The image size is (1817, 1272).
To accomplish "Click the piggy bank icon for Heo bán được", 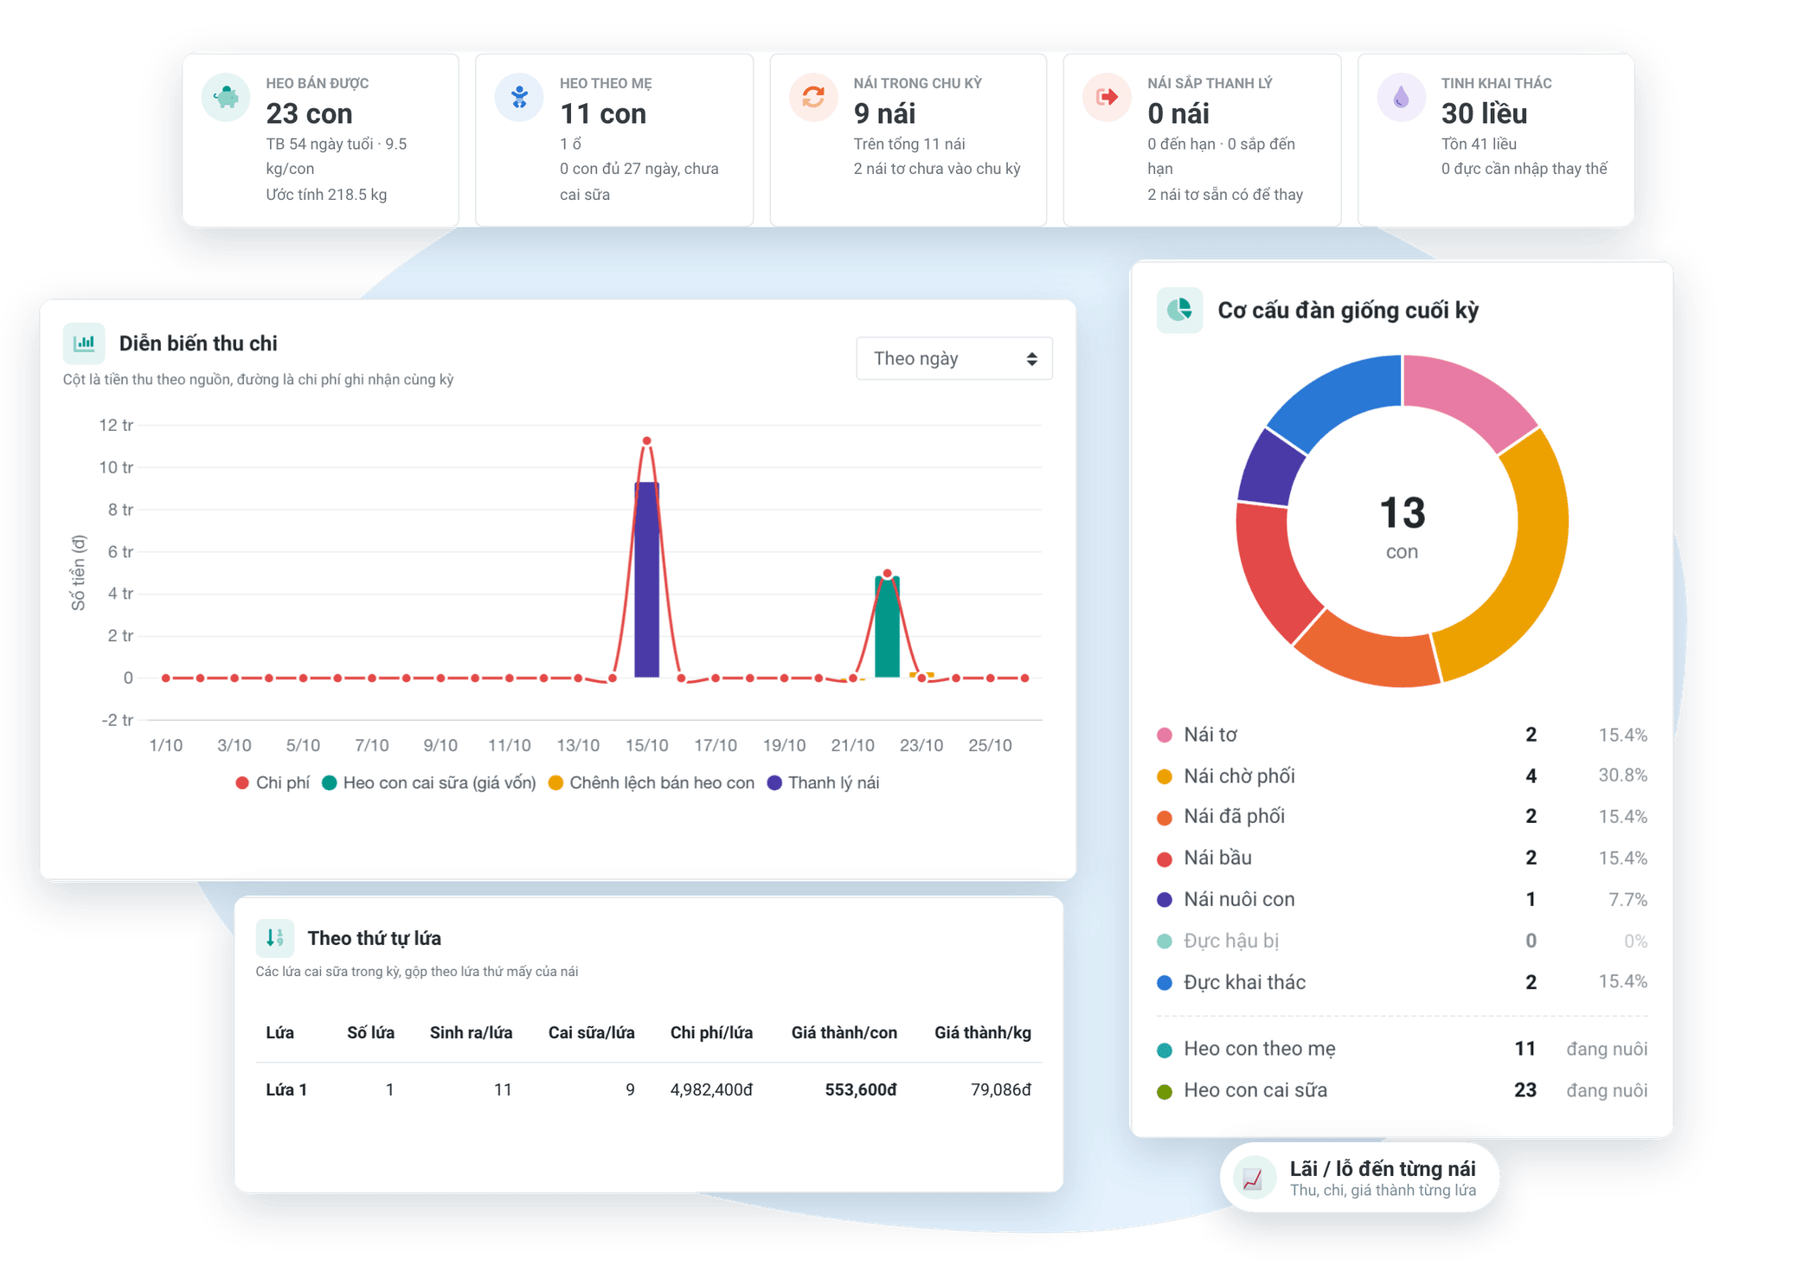I will [226, 96].
